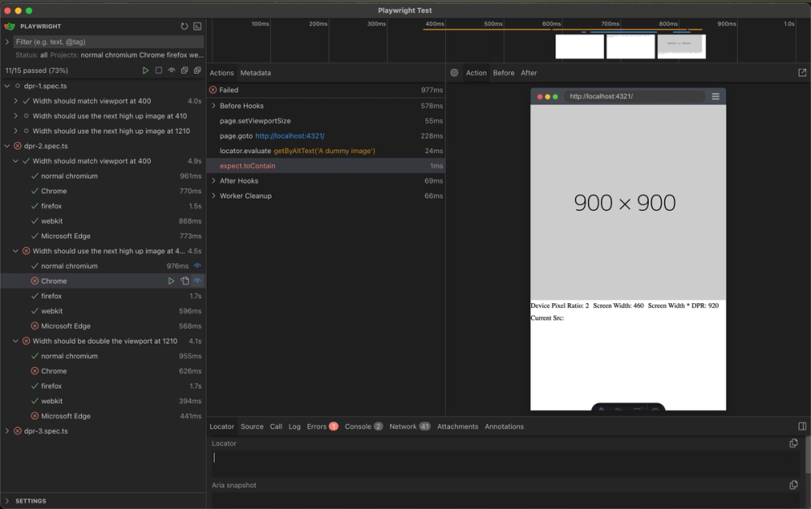The height and width of the screenshot is (509, 811).
Task: Toggle the show-browser eye icon next to passed count
Action: pyautogui.click(x=172, y=71)
